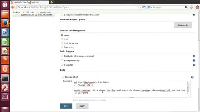Viewport: 200px width, 112px height.
Task: Go to the browser home page
Action: (197, 7)
